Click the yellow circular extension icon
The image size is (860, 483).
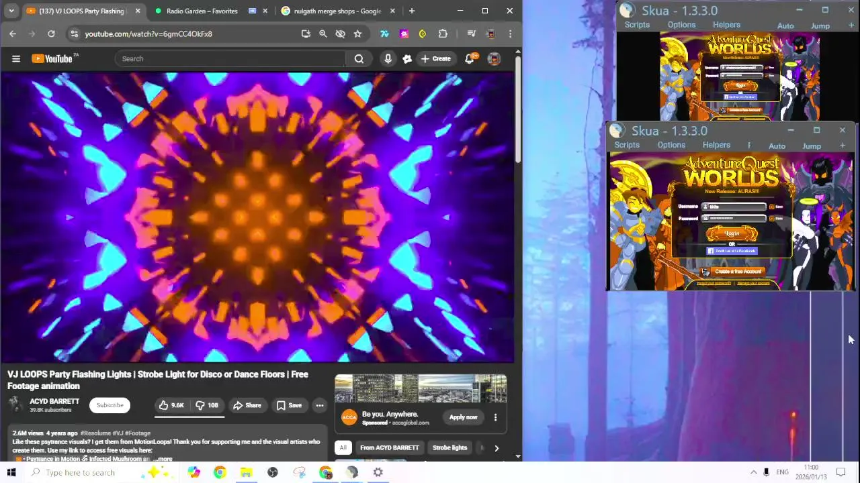423,34
